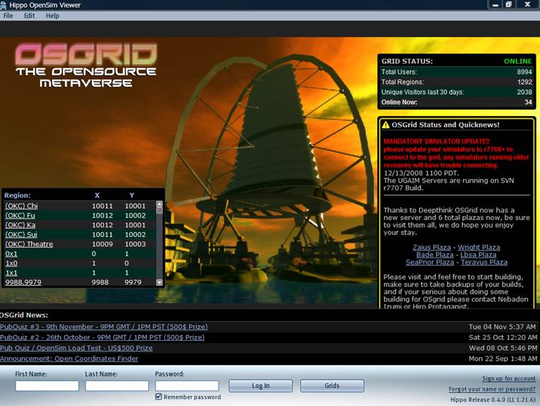
Task: Visit the Lbsa Plaza link
Action: pyautogui.click(x=478, y=255)
